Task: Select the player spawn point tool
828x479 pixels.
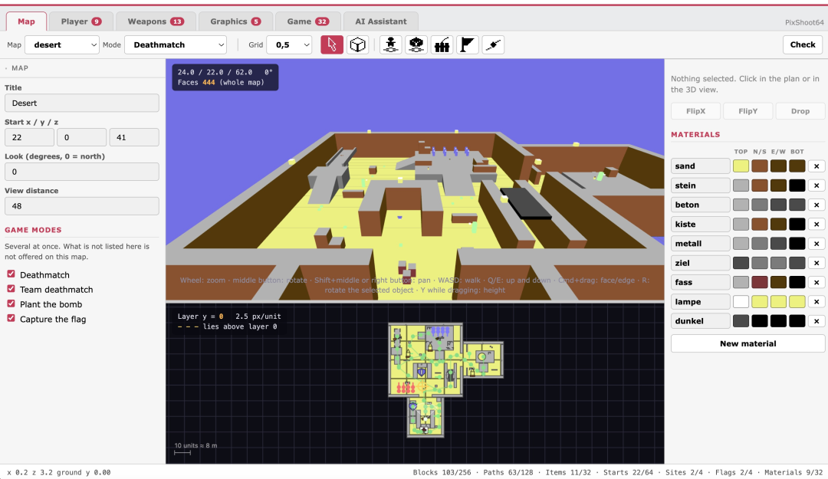Action: (x=391, y=45)
